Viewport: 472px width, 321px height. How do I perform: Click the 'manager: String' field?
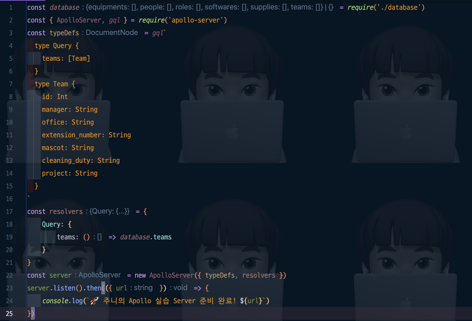(x=70, y=109)
